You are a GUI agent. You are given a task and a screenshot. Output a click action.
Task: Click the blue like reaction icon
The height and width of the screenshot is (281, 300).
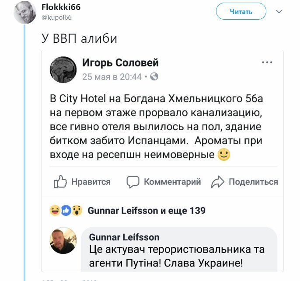[66, 211]
